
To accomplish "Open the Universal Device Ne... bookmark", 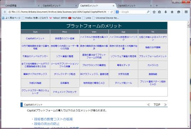I will tap(105, 18).
